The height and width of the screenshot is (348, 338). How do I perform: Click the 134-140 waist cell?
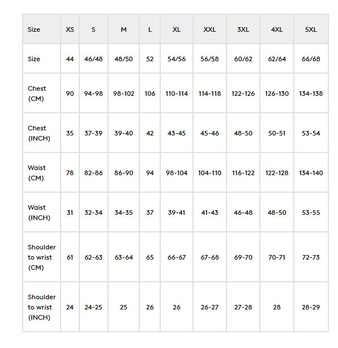pyautogui.click(x=311, y=173)
